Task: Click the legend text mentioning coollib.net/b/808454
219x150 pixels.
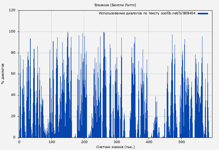Action: 147,13
